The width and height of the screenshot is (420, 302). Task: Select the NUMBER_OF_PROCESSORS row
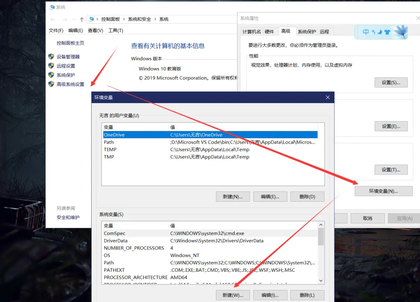[x=210, y=248]
